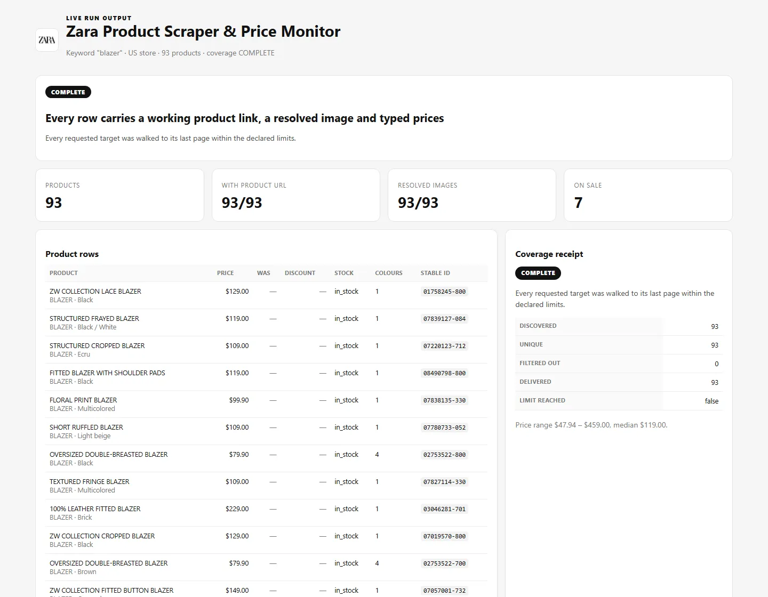Select FLORAL PRINT BLAZER product name

pyautogui.click(x=83, y=400)
